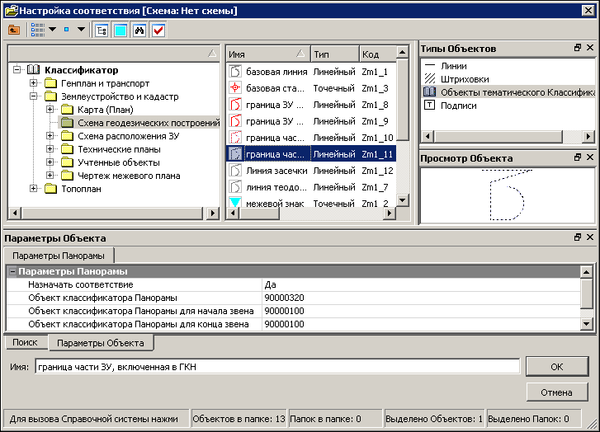Close the Просмотр Объекта panel
The width and height of the screenshot is (600, 432).
click(x=590, y=157)
